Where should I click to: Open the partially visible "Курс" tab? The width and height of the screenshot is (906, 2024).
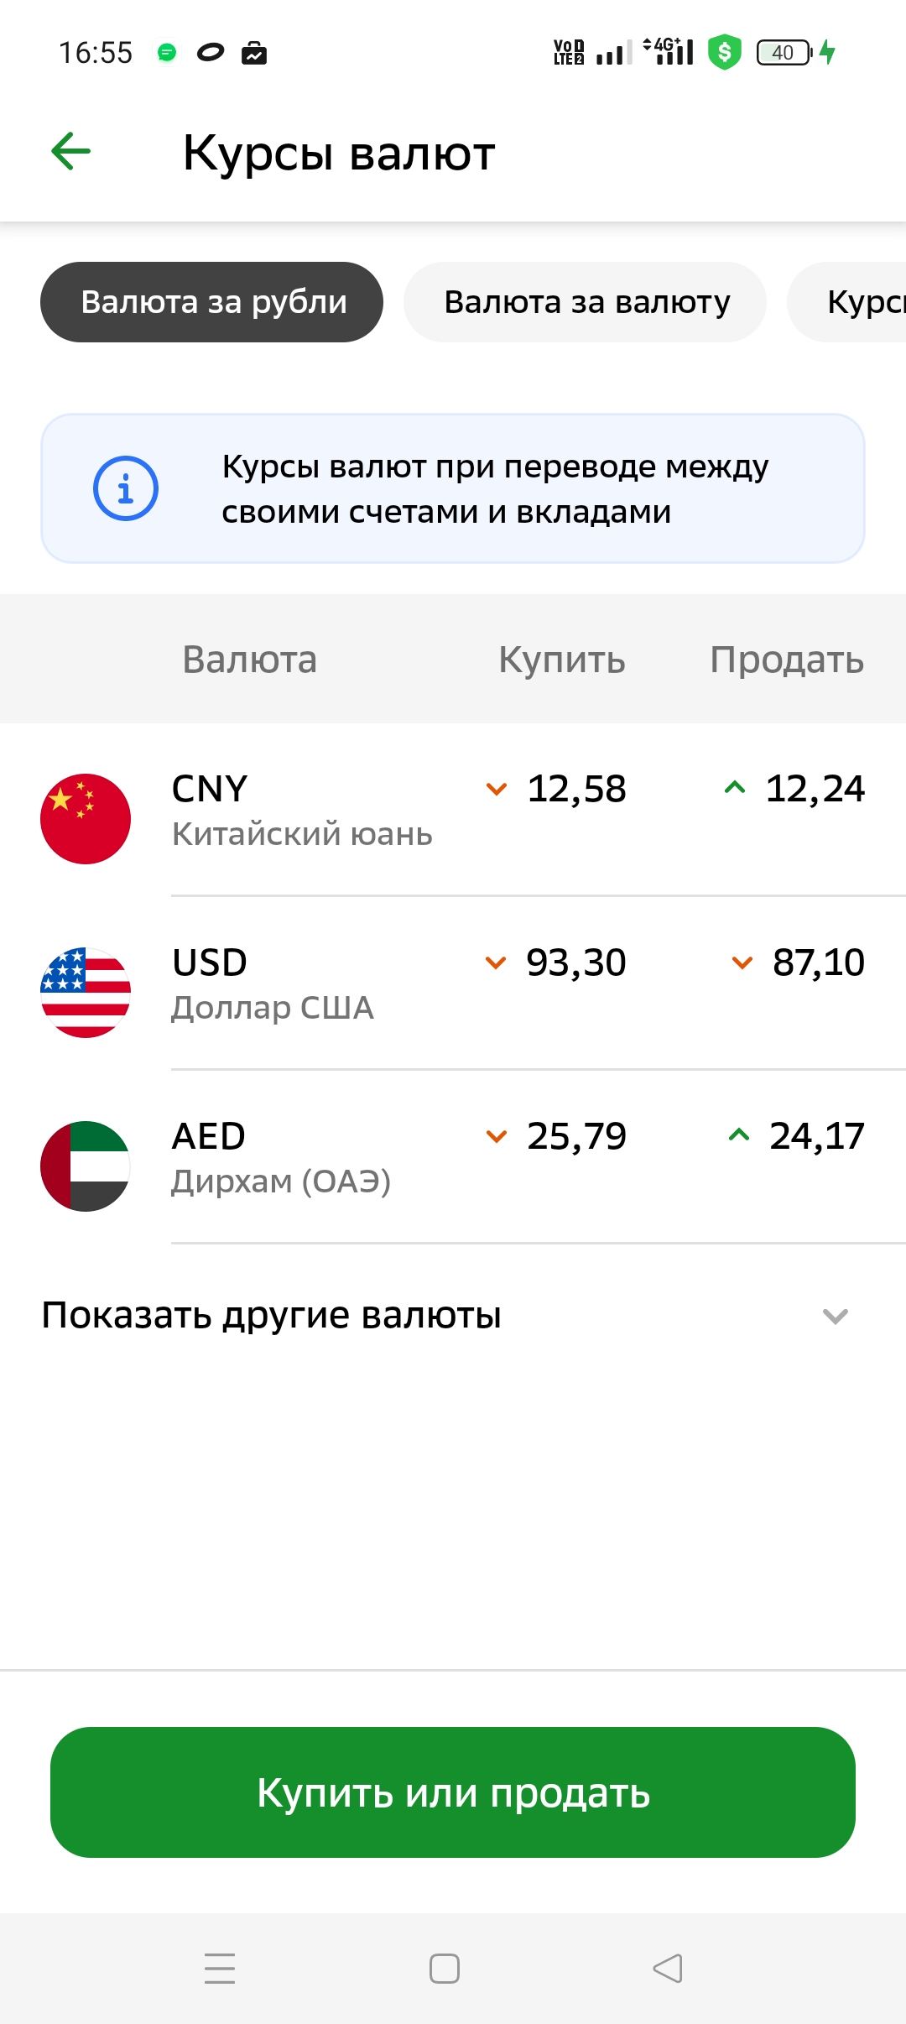point(860,302)
